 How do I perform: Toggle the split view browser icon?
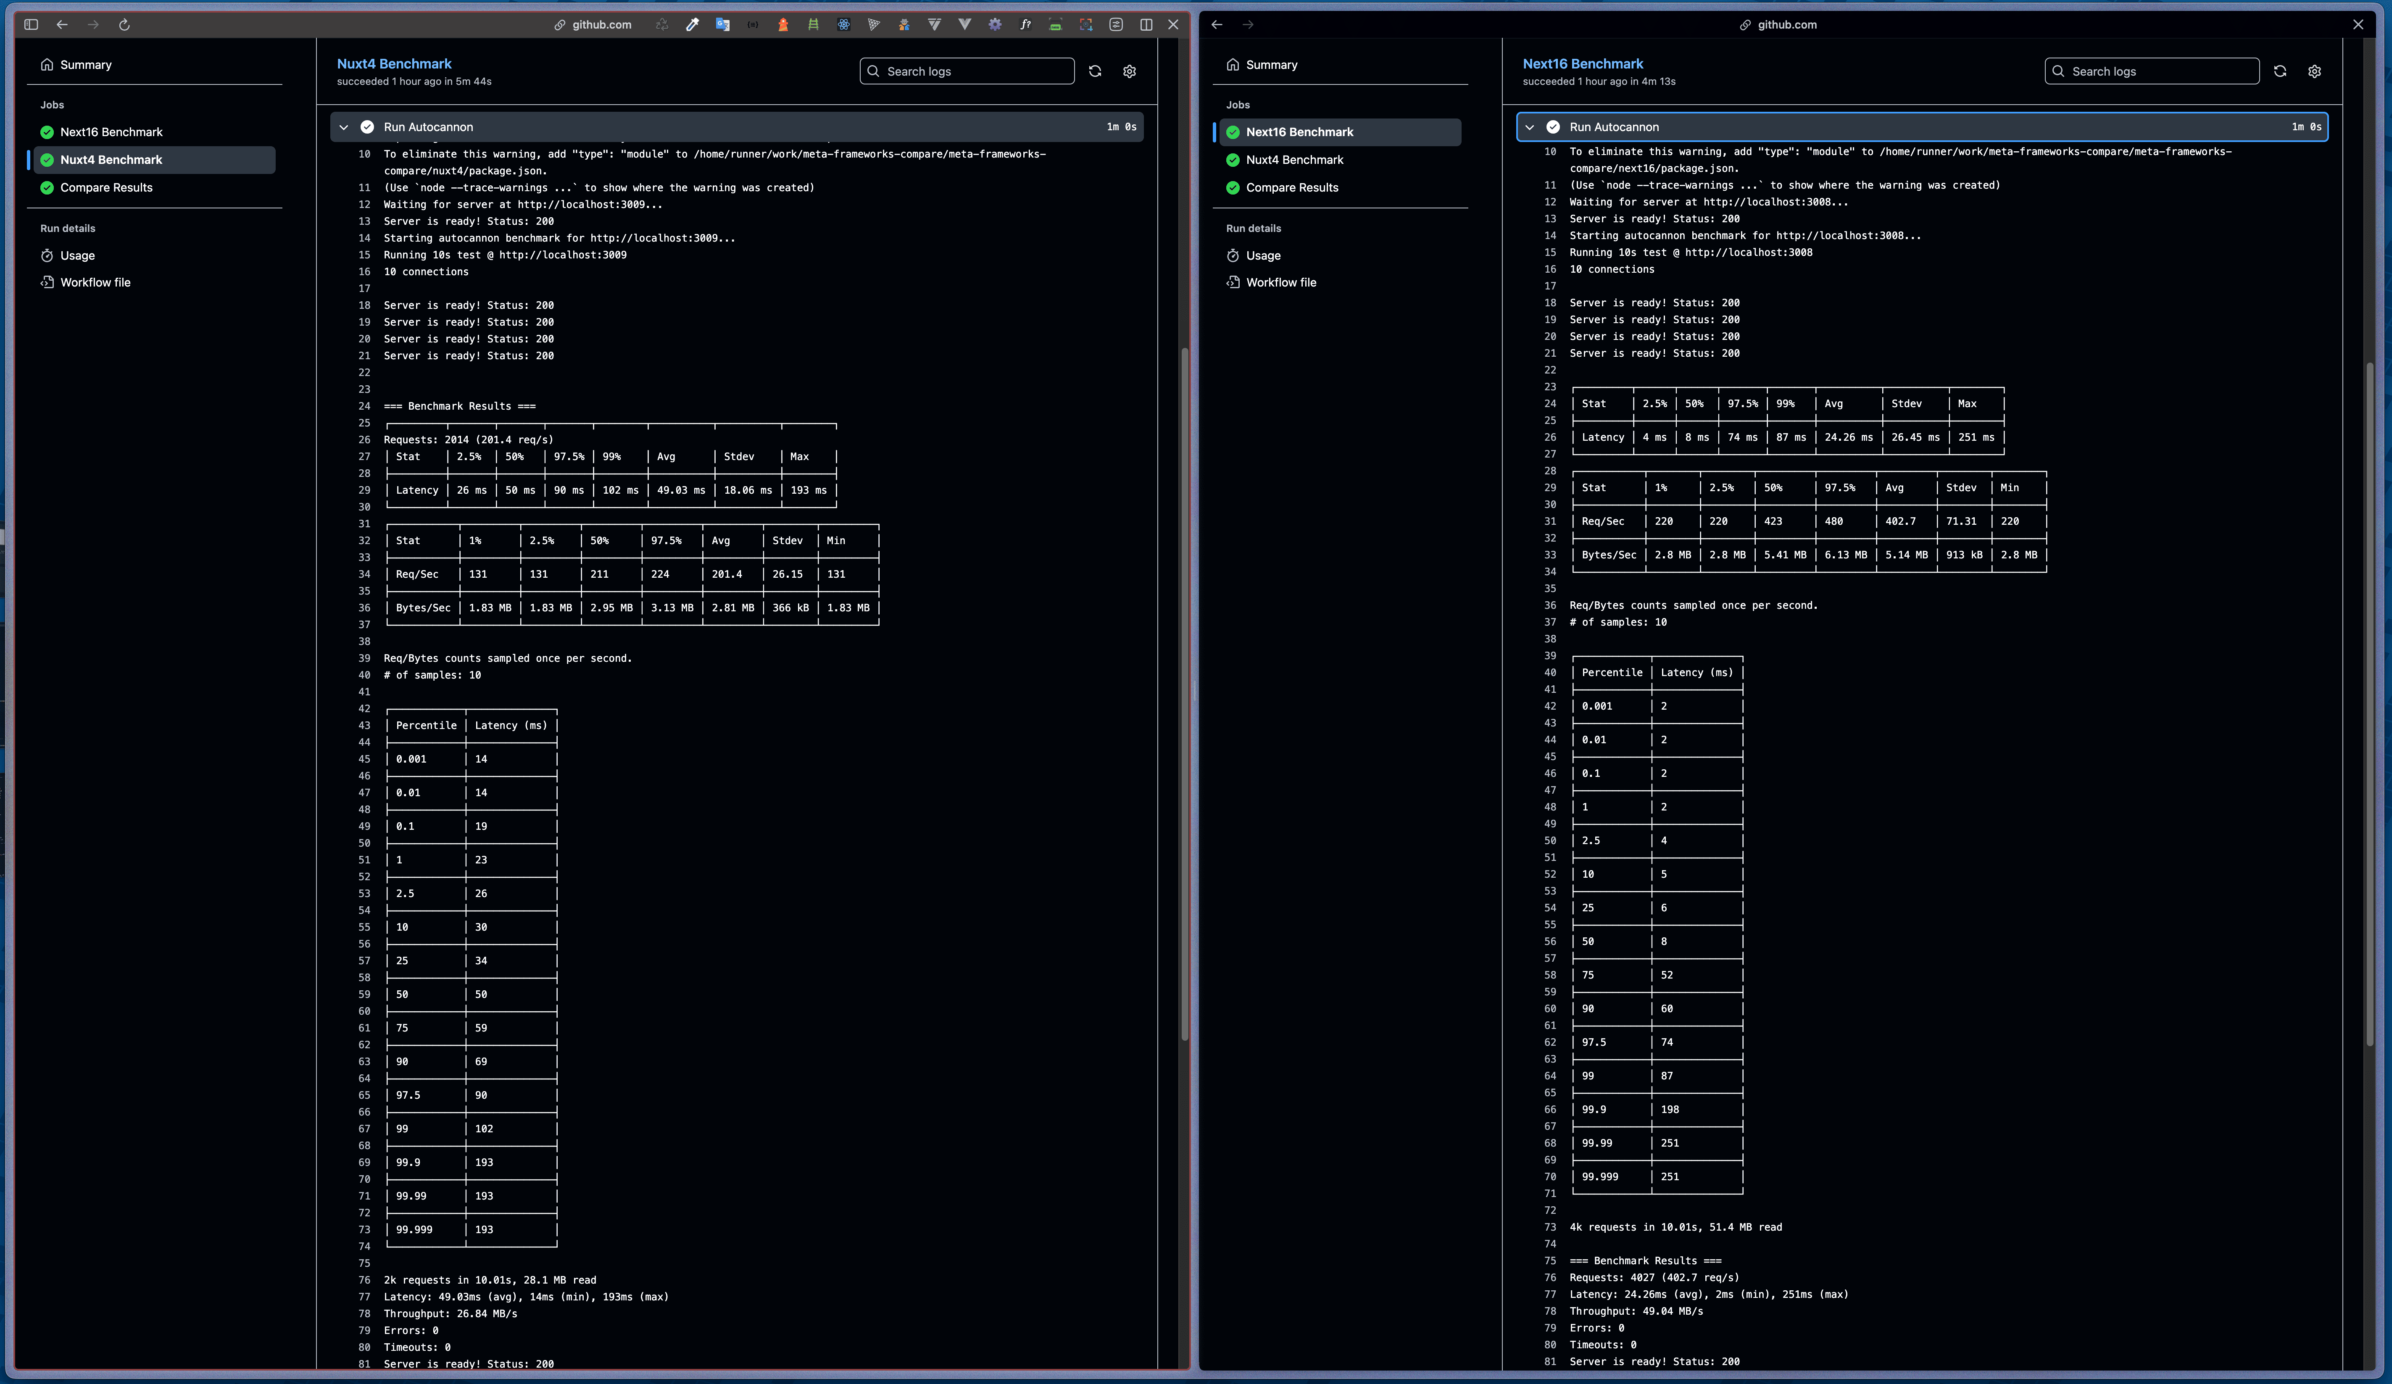click(1146, 25)
